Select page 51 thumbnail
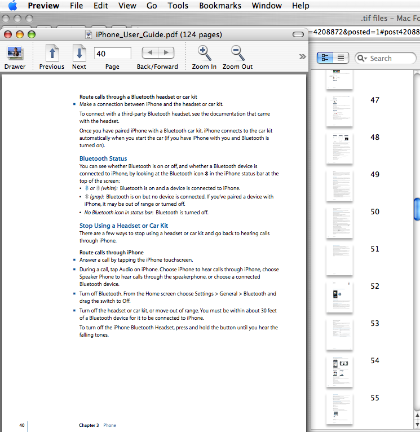 coord(339,260)
